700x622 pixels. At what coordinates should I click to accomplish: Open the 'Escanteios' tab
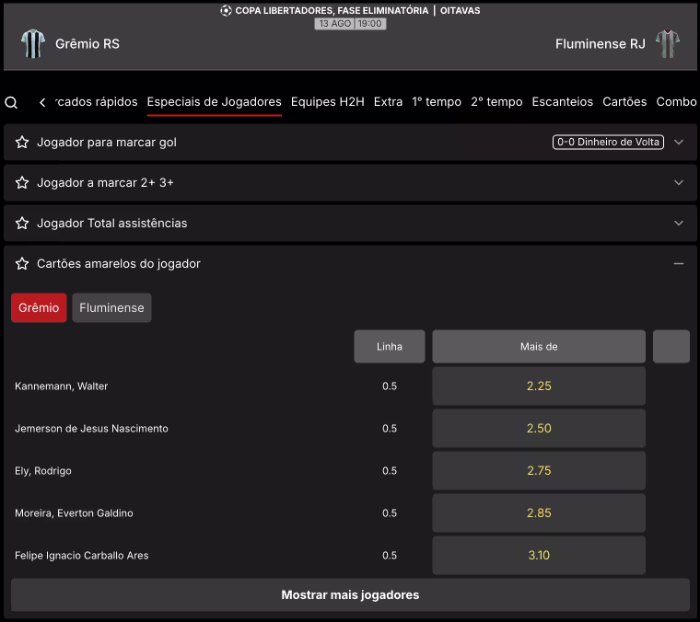[563, 101]
